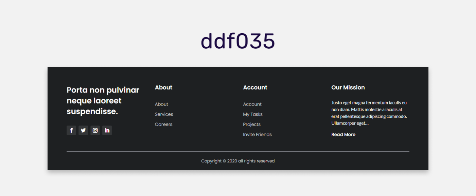The width and height of the screenshot is (476, 196).
Task: Open the Twitter social icon
Action: click(x=83, y=130)
